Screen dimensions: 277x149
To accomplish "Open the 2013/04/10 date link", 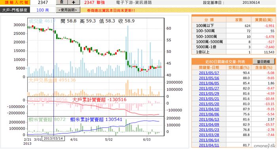I will coord(209,109).
